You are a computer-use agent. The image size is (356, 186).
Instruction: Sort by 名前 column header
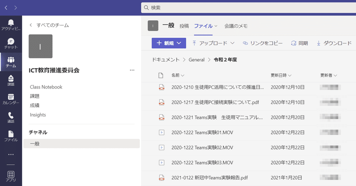pos(178,75)
